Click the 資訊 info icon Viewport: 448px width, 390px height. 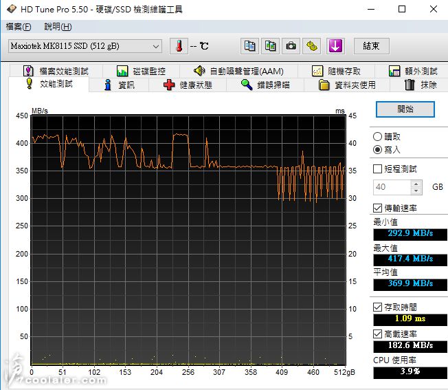[108, 85]
